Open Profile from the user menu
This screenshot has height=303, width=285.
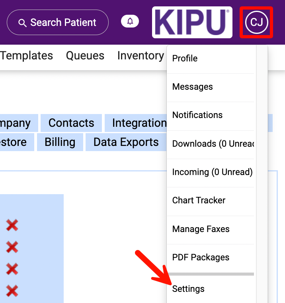pos(185,58)
